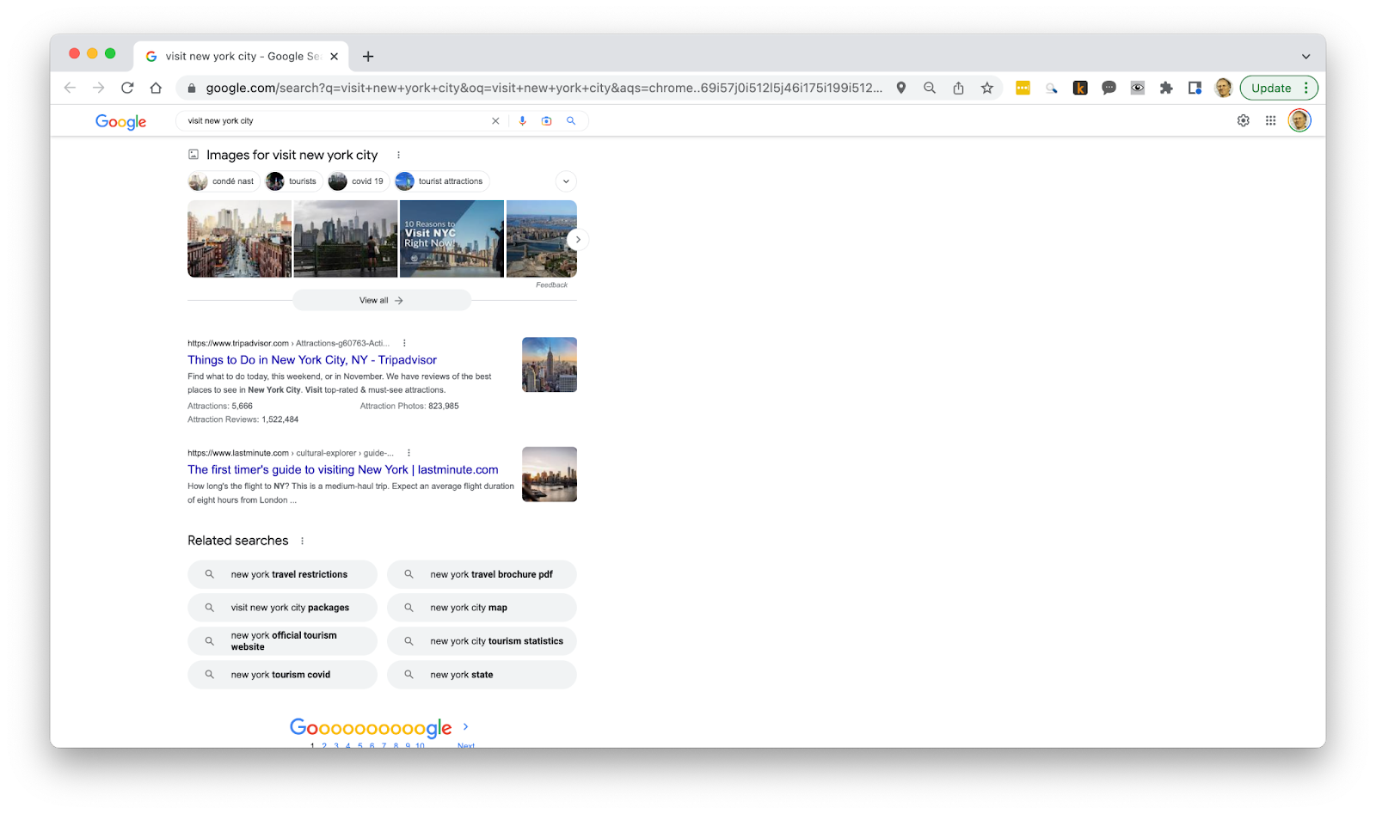1376x814 pixels.
Task: Search 'visit new york city packages'
Action: pyautogui.click(x=282, y=608)
